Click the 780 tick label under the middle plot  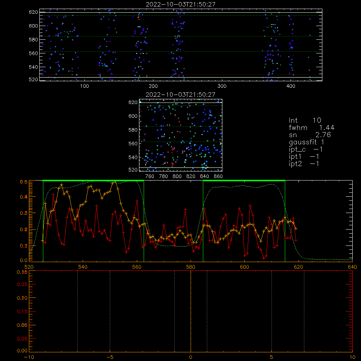tap(164, 177)
